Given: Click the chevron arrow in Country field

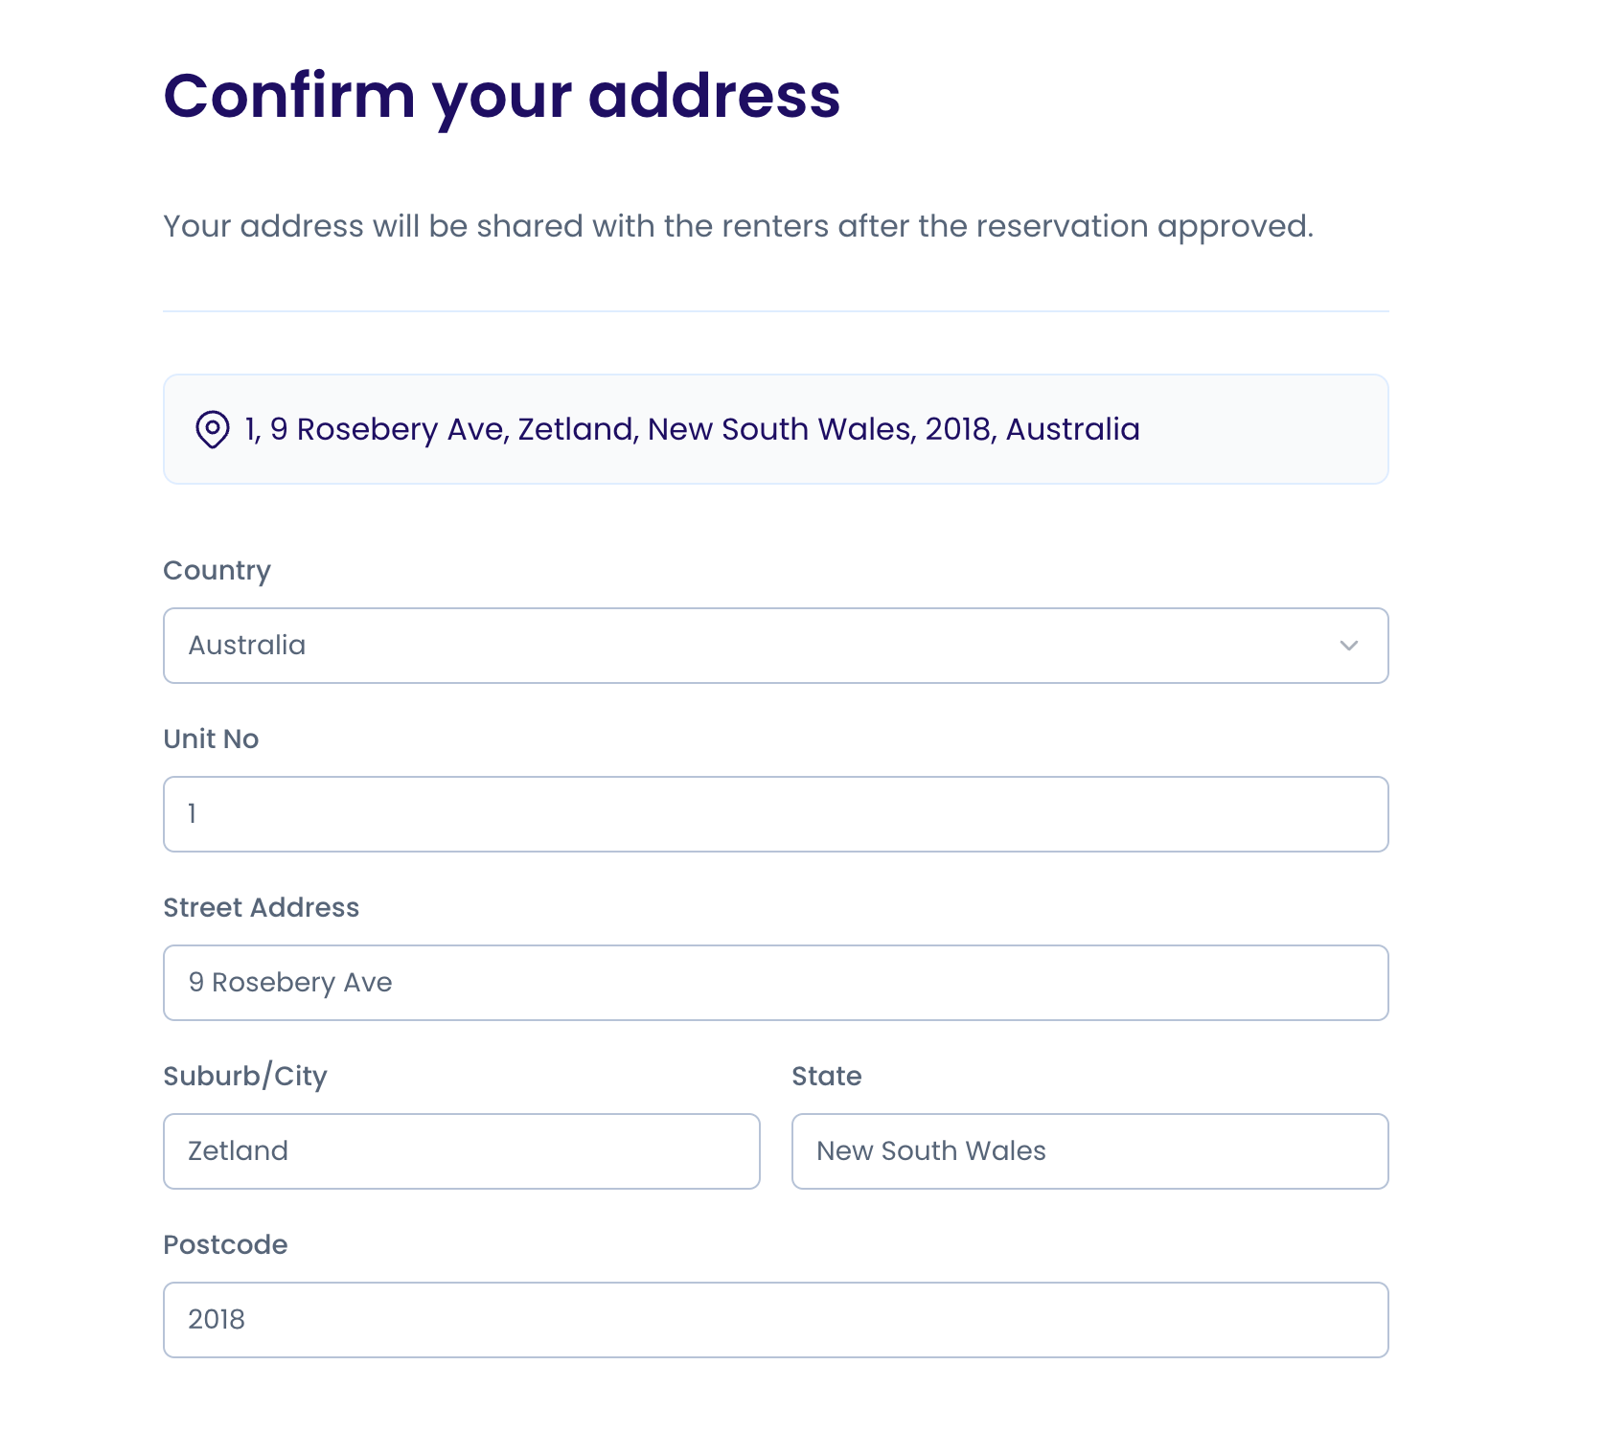Looking at the screenshot, I should [x=1348, y=646].
